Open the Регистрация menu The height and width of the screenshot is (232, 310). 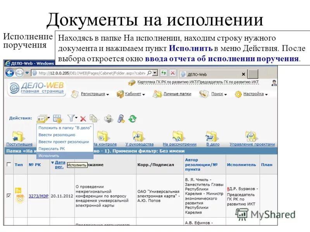95,94
